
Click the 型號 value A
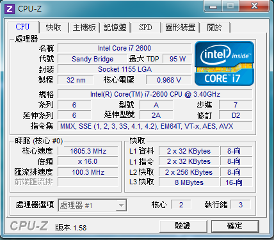[156, 105]
